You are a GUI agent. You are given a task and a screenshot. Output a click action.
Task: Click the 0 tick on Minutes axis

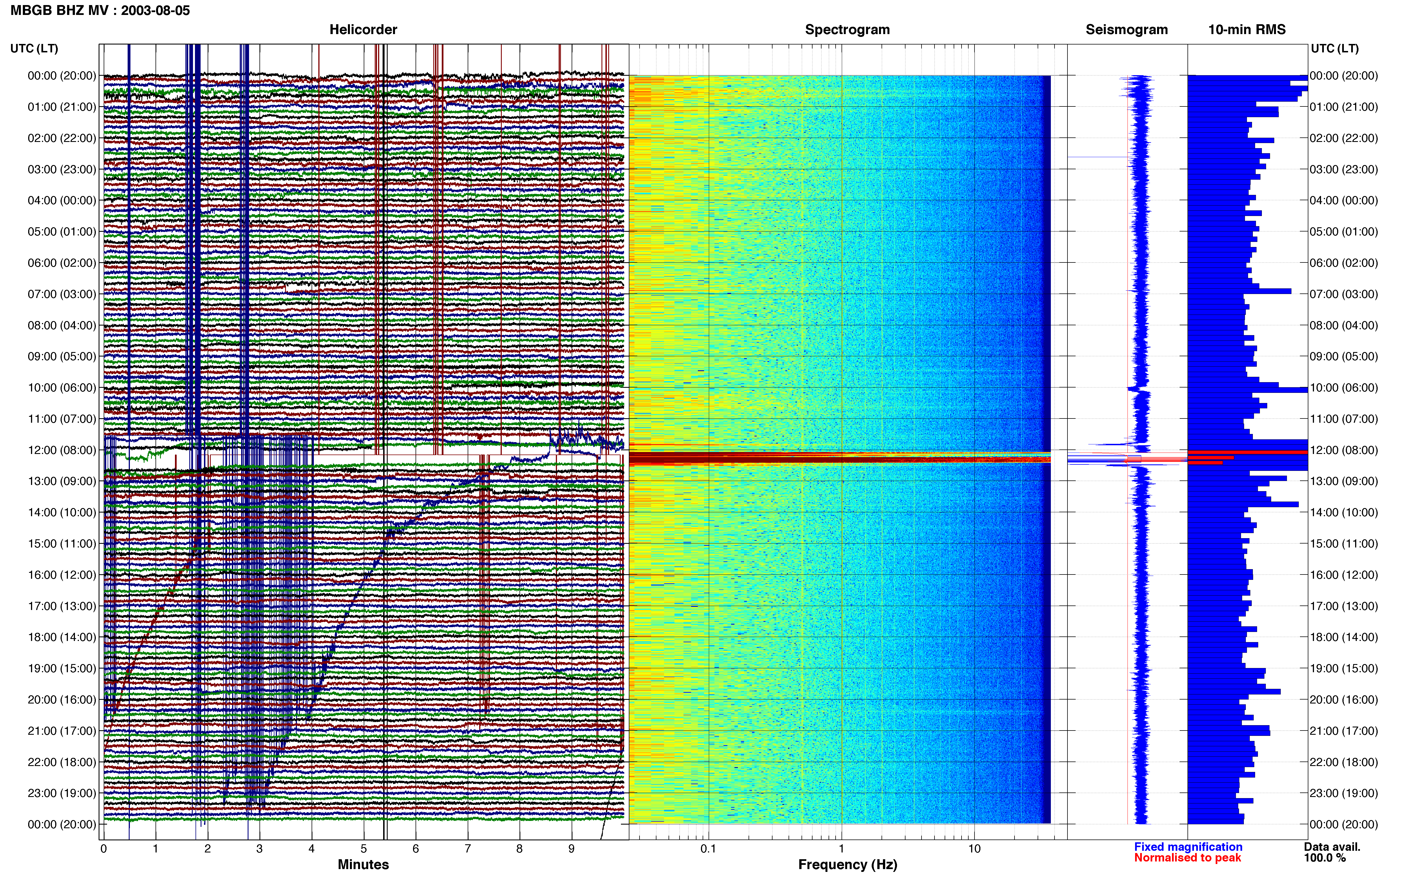[x=103, y=849]
